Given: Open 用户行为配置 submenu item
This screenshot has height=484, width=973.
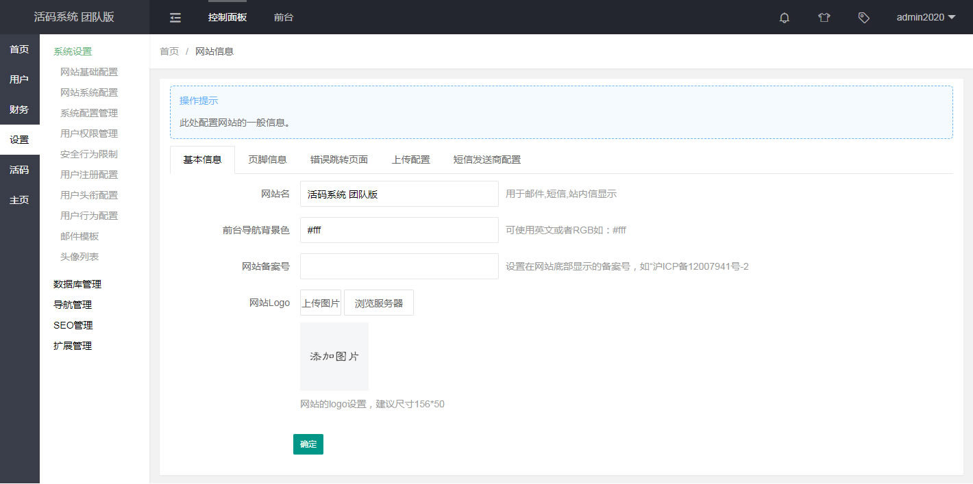Looking at the screenshot, I should [x=89, y=216].
